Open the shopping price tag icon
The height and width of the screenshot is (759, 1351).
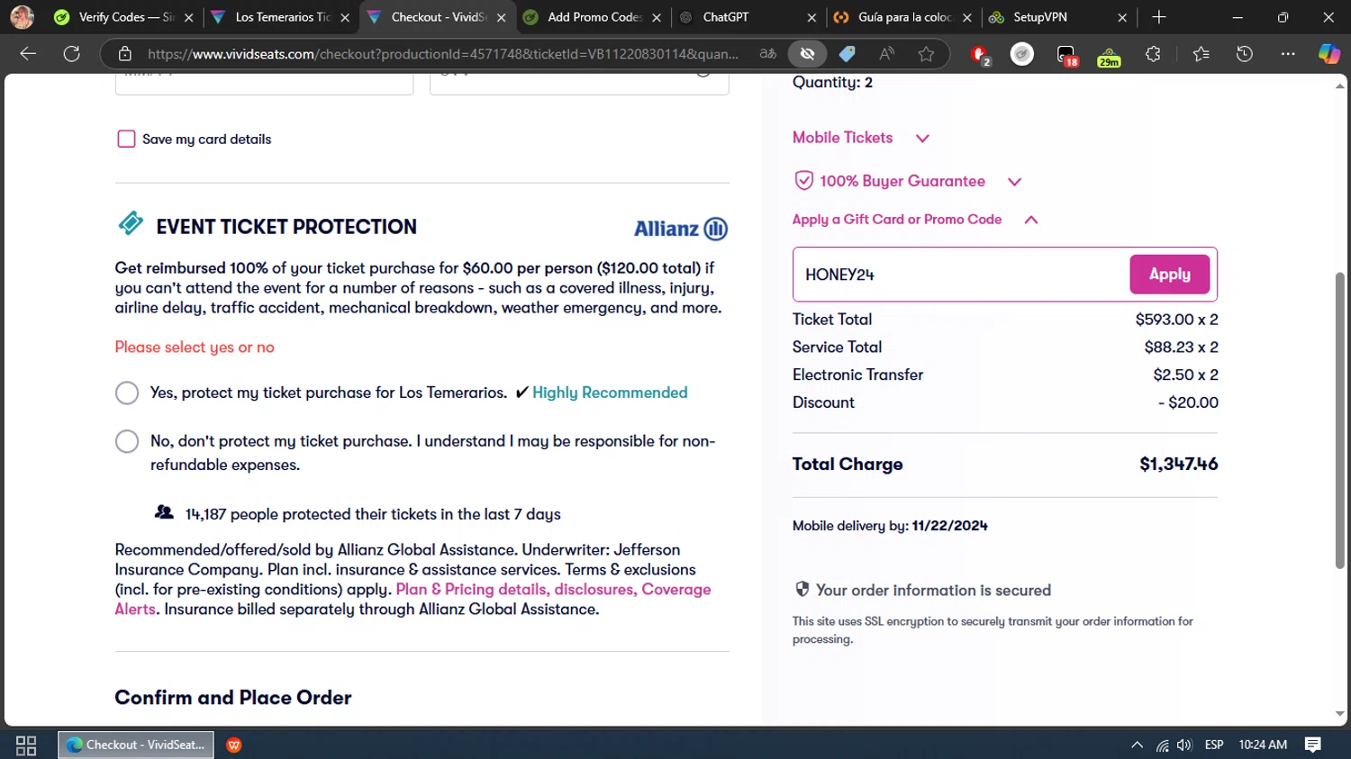click(x=848, y=54)
